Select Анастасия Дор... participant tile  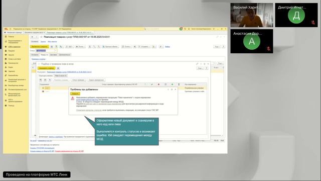tap(252, 41)
